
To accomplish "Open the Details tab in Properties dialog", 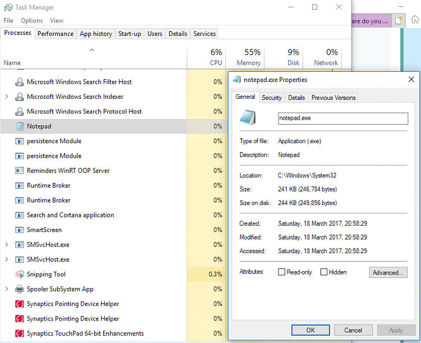I will point(296,98).
